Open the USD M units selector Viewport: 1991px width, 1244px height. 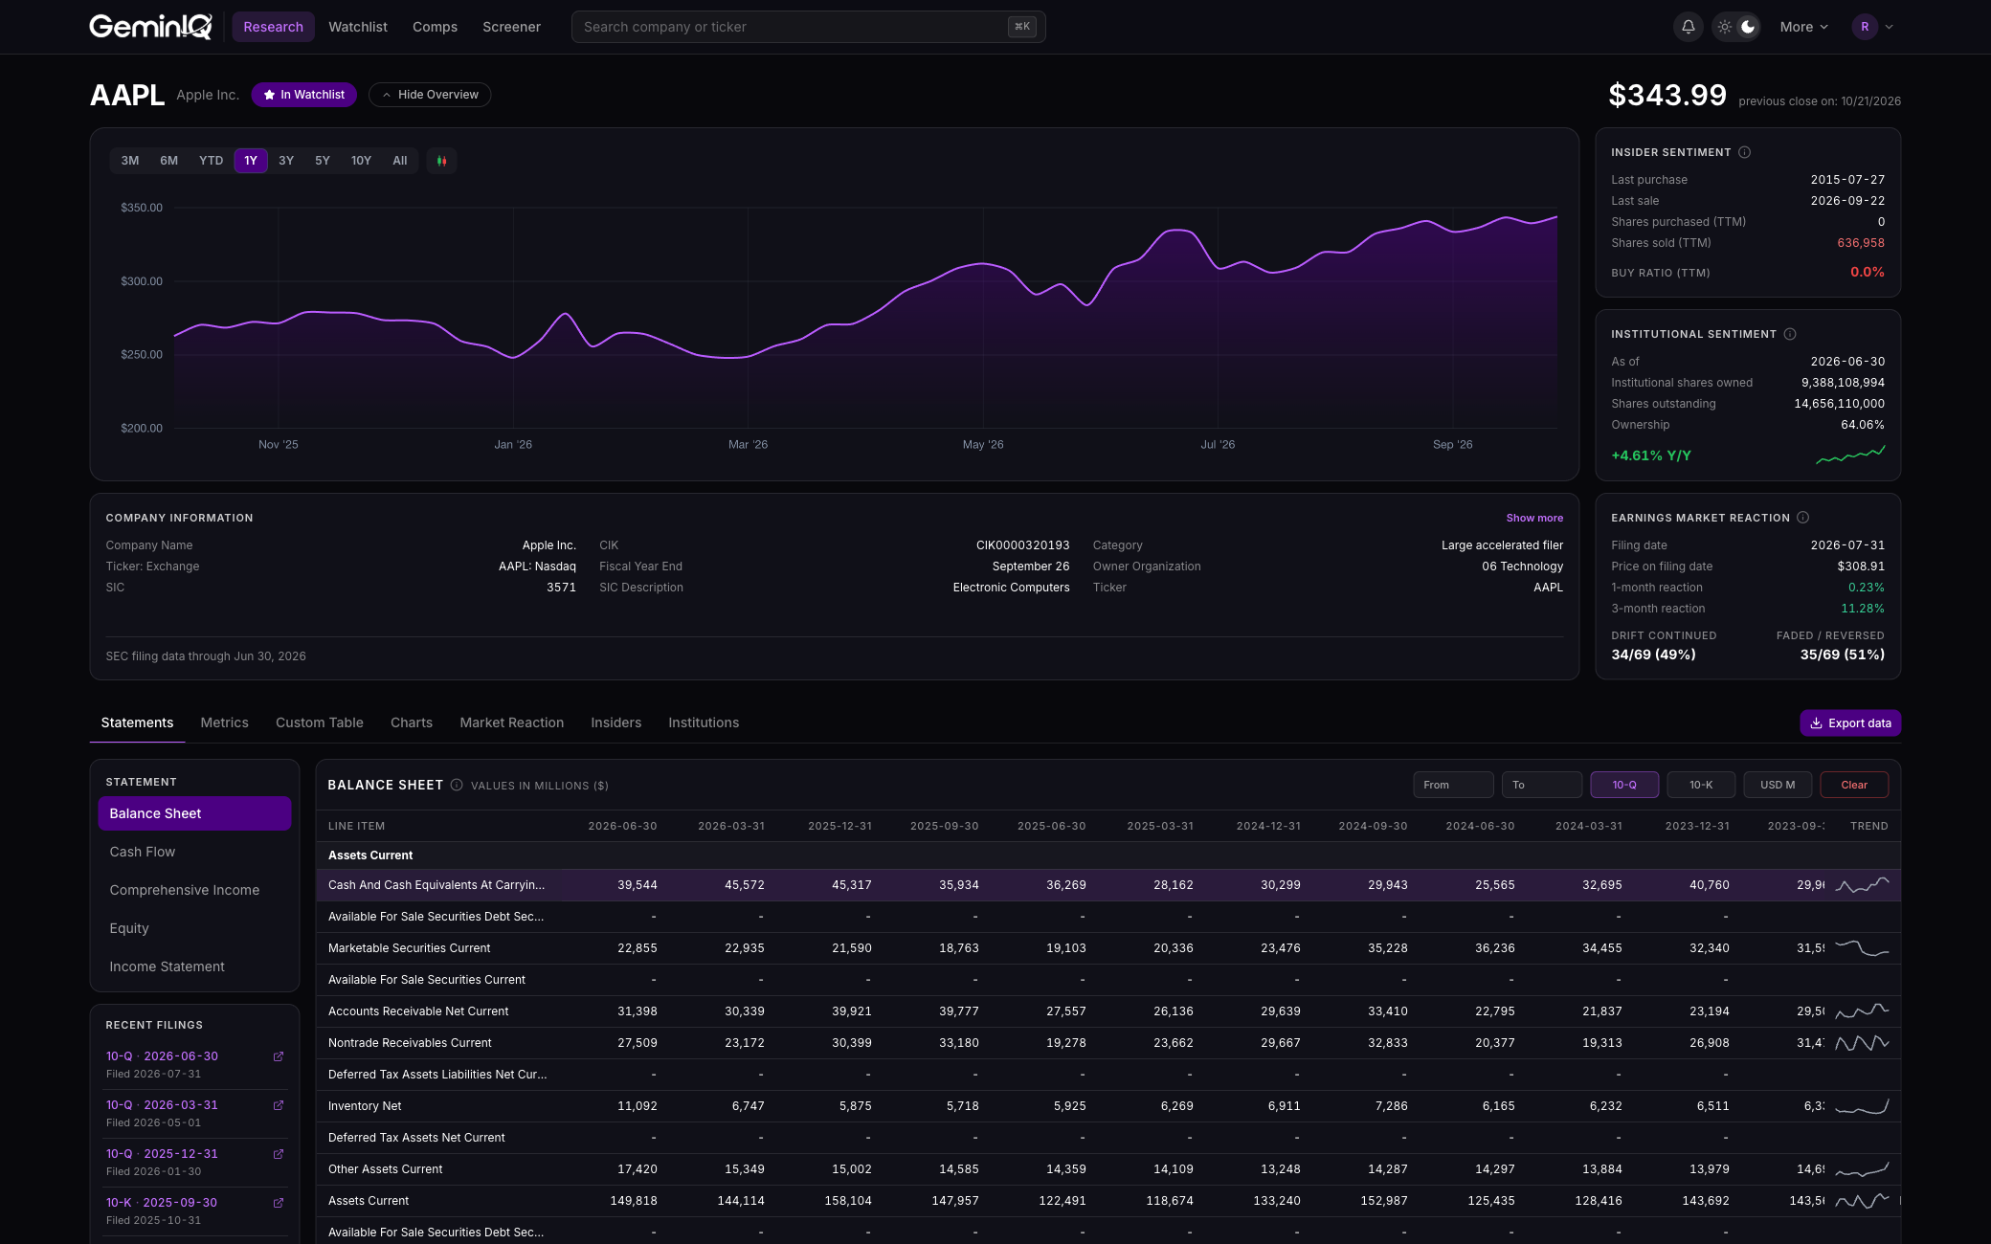[1778, 785]
